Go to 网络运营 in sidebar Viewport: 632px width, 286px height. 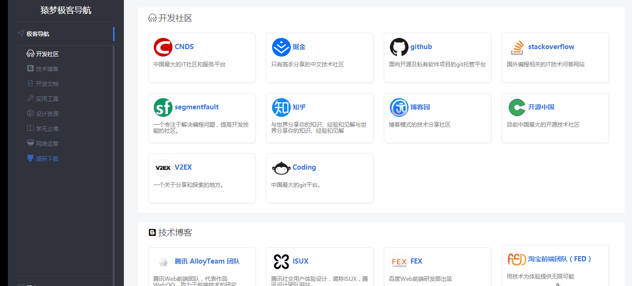point(47,143)
